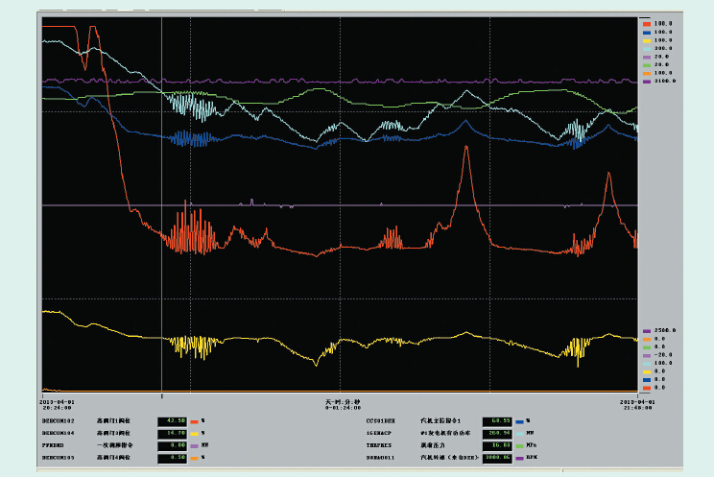Click the DEHCOM102 value field showing 42.50
The image size is (714, 477).
pyautogui.click(x=174, y=421)
